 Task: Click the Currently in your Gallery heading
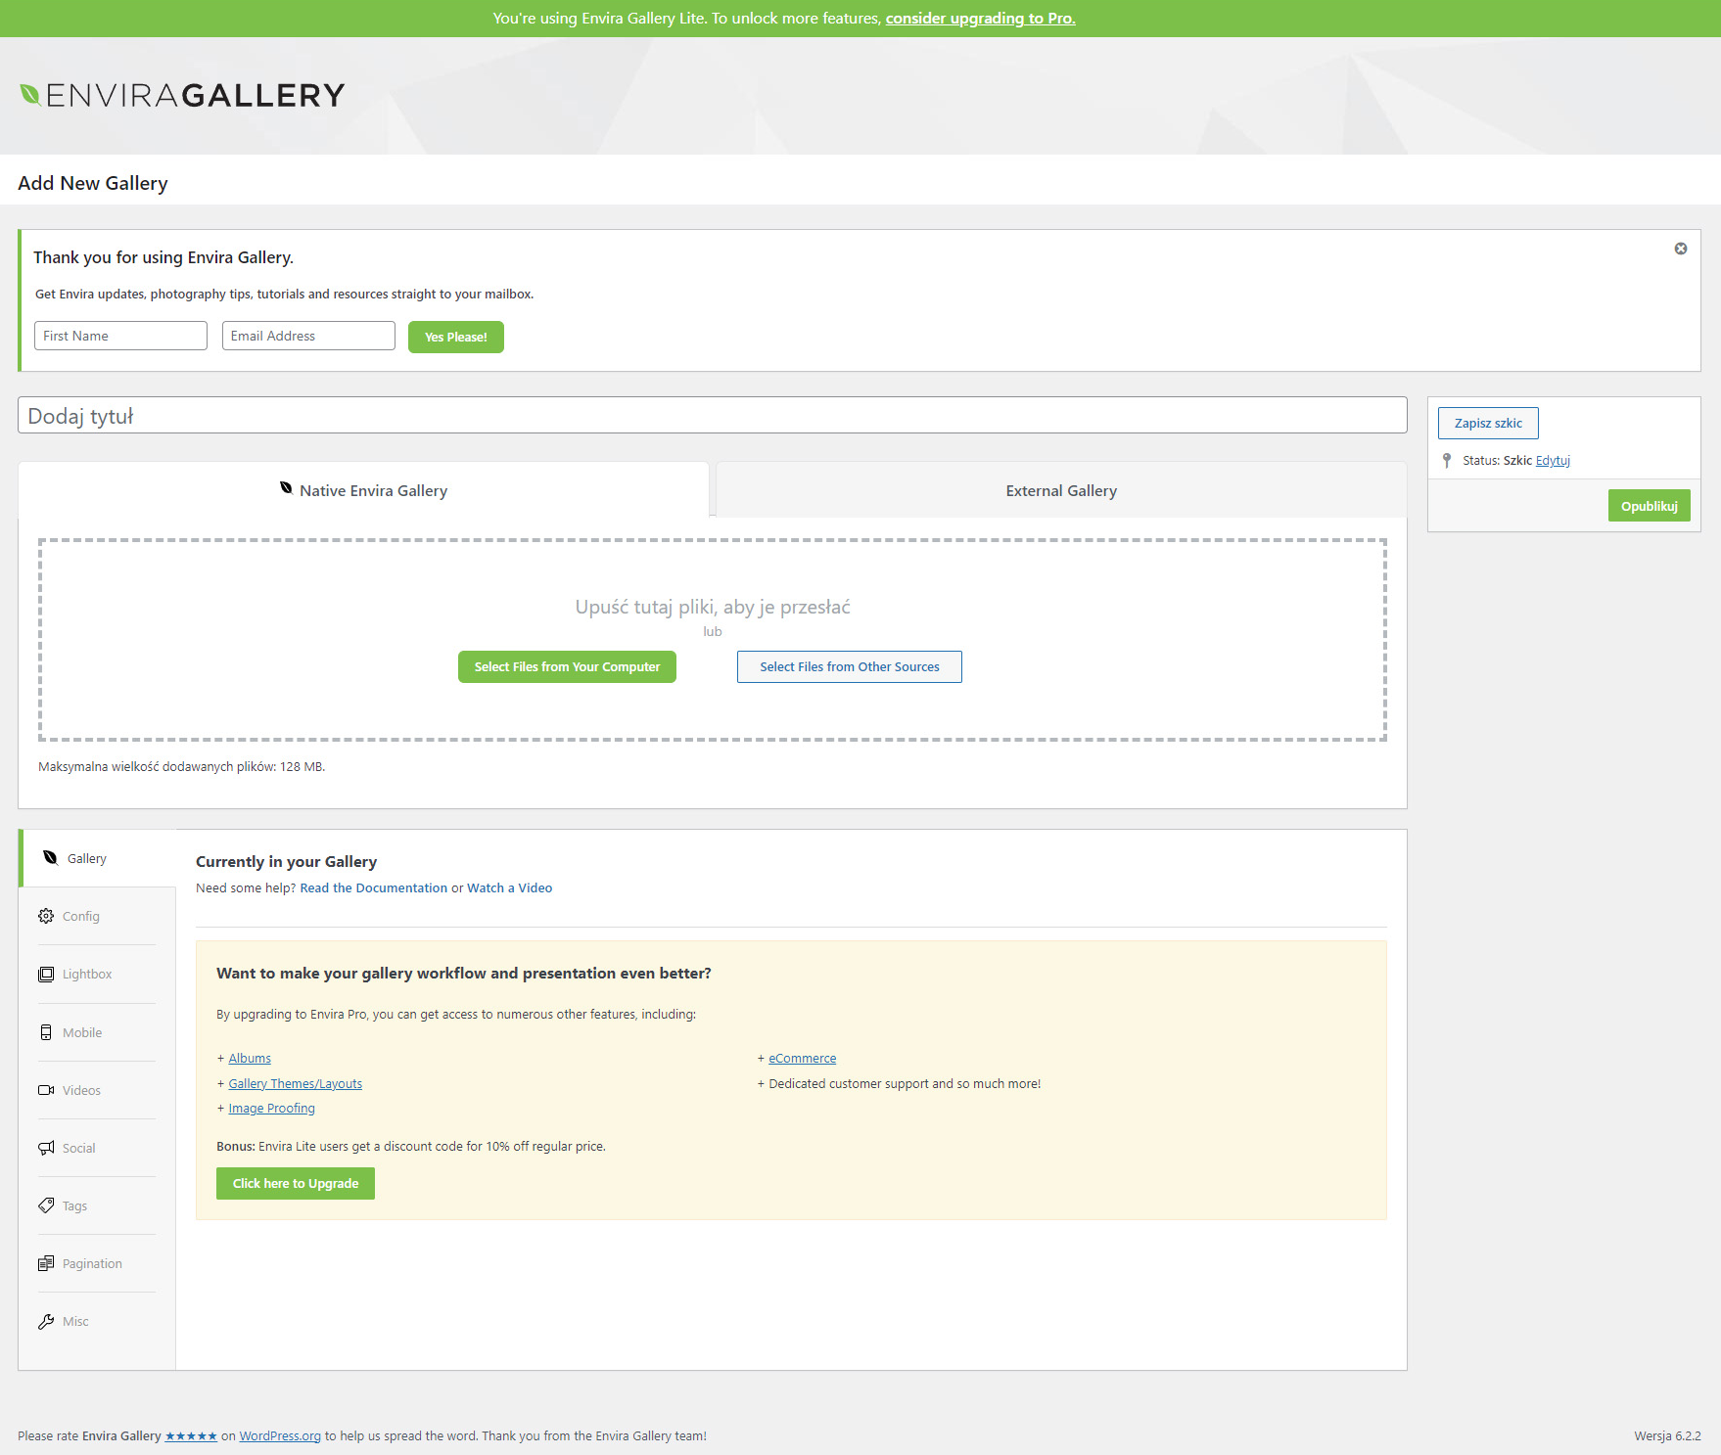pos(286,861)
